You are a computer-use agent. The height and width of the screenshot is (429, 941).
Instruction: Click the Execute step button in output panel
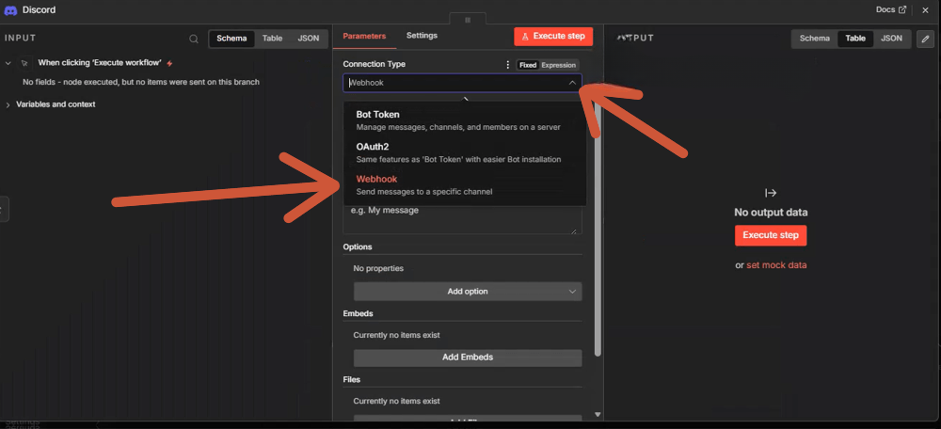click(x=771, y=235)
